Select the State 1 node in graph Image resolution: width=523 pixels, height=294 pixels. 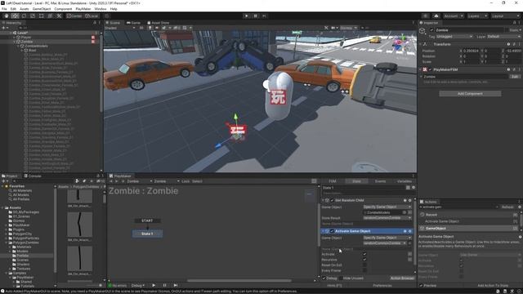[147, 234]
